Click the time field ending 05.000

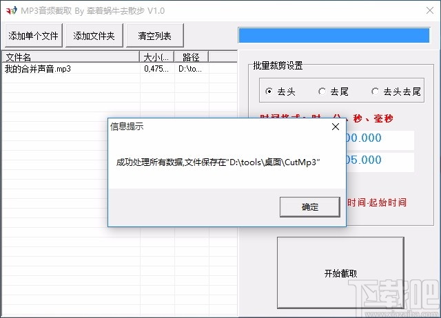tap(380, 162)
